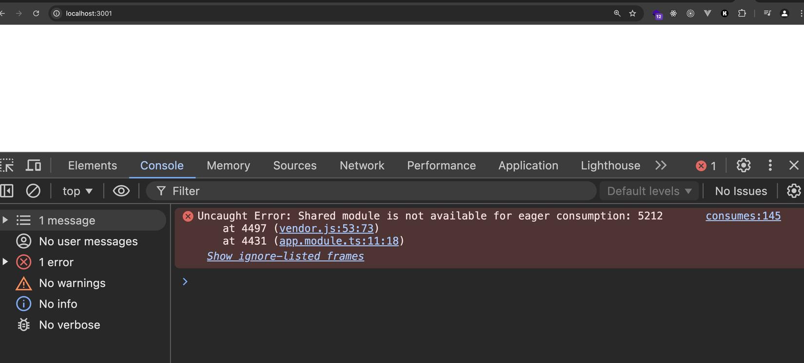
Task: Open the top JavaScript context dropdown
Action: click(x=77, y=191)
